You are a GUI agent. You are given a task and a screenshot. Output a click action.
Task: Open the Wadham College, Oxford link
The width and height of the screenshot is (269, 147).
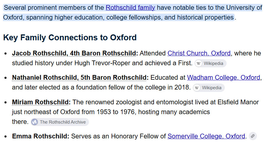(x=224, y=78)
